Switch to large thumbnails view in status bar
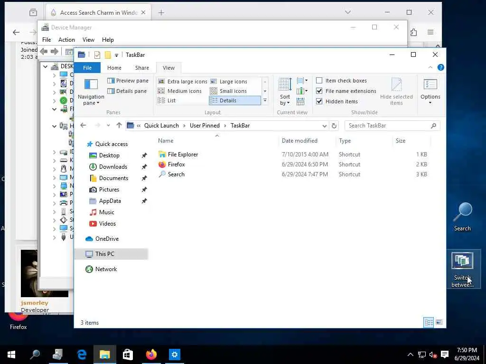486x364 pixels. [x=439, y=322]
